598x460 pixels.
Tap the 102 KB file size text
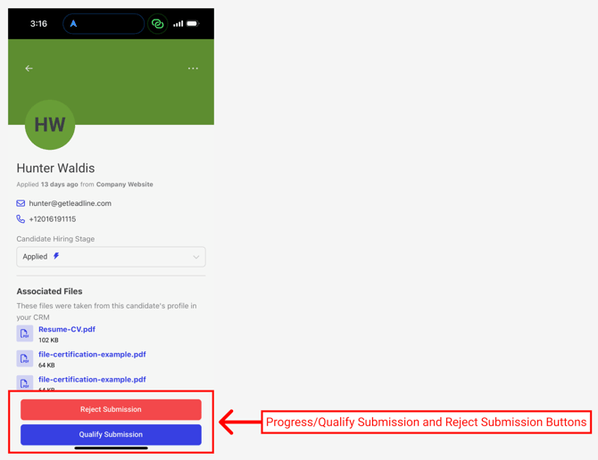[48, 340]
